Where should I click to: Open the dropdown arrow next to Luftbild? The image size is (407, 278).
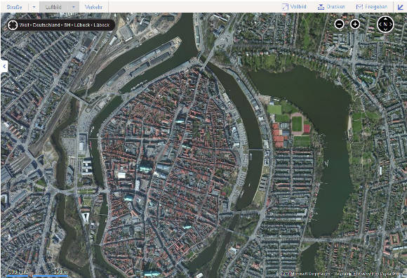point(74,7)
